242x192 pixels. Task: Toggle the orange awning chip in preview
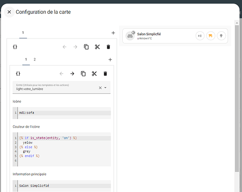click(211, 36)
